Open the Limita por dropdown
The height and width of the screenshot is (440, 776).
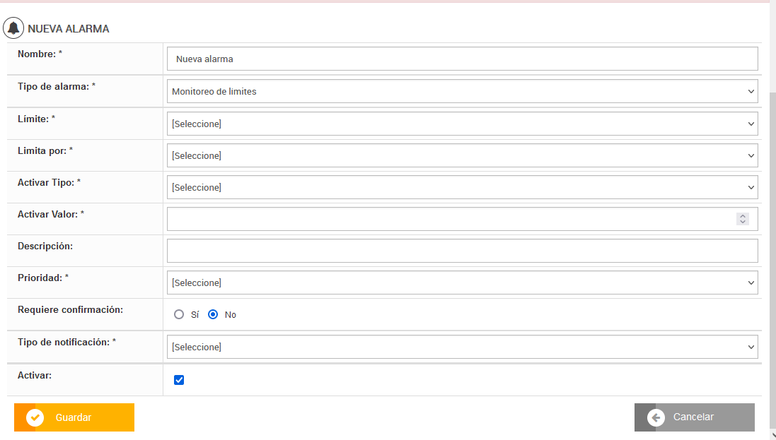pyautogui.click(x=462, y=155)
